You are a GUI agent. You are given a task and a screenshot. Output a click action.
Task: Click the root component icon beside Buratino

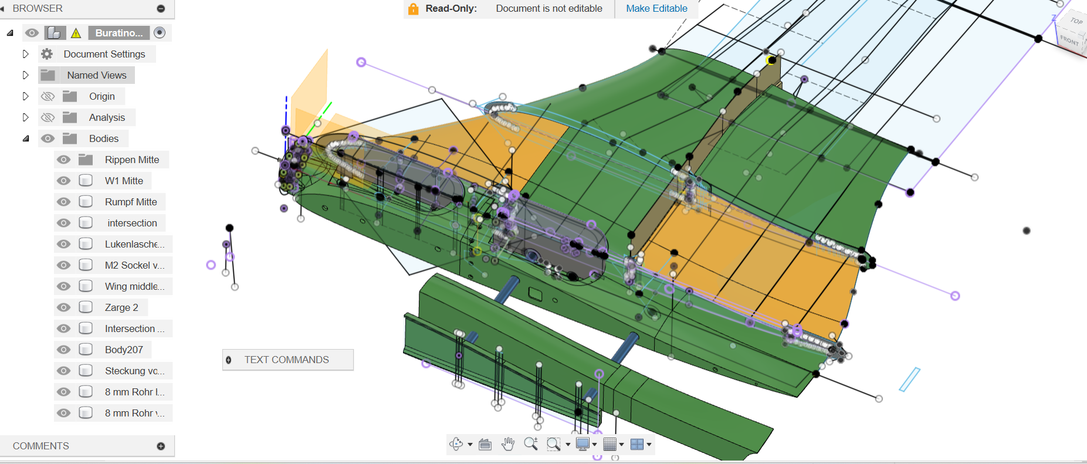click(x=55, y=33)
